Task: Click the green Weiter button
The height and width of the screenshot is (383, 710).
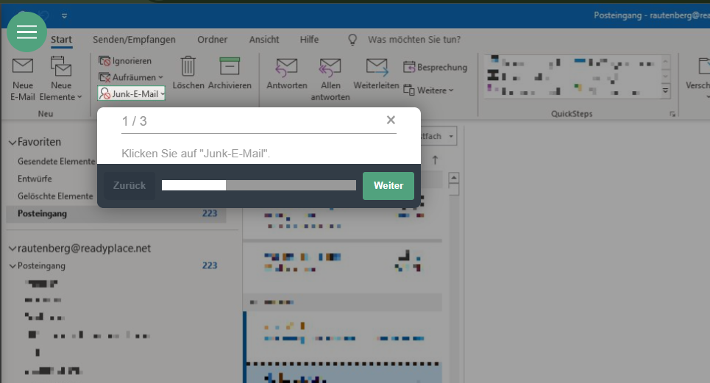Action: [388, 186]
